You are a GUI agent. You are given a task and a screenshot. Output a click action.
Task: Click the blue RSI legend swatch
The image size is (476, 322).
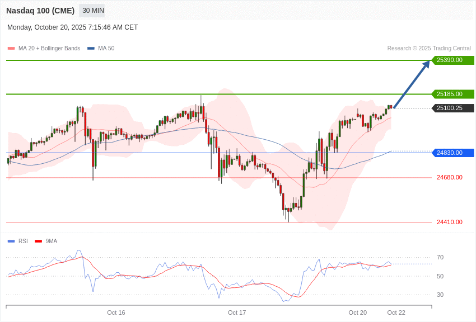(11, 241)
